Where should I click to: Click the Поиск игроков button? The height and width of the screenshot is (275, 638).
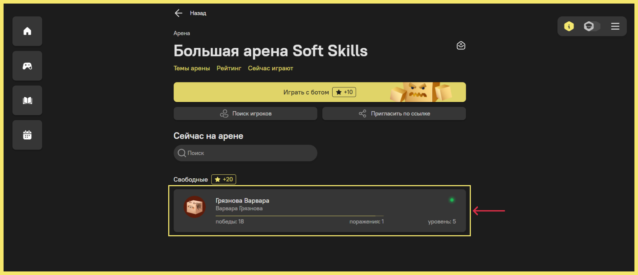245,113
